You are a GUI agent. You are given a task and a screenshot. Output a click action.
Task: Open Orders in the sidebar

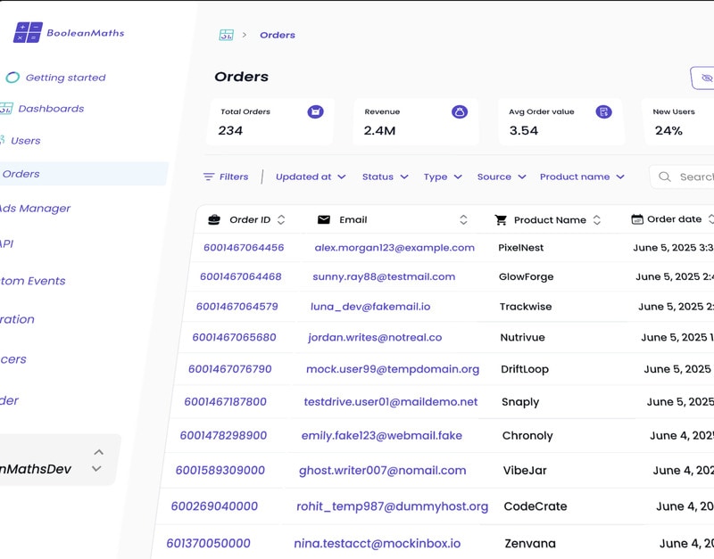[21, 174]
